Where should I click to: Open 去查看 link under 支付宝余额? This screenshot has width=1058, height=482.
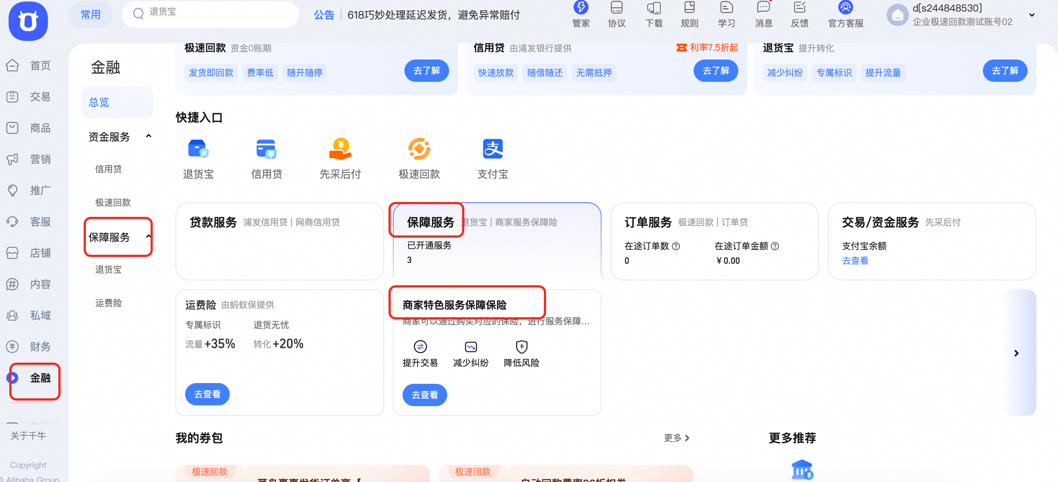coord(855,260)
